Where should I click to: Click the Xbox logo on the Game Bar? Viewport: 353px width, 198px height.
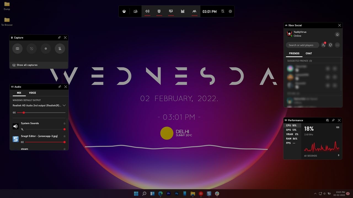[124, 11]
